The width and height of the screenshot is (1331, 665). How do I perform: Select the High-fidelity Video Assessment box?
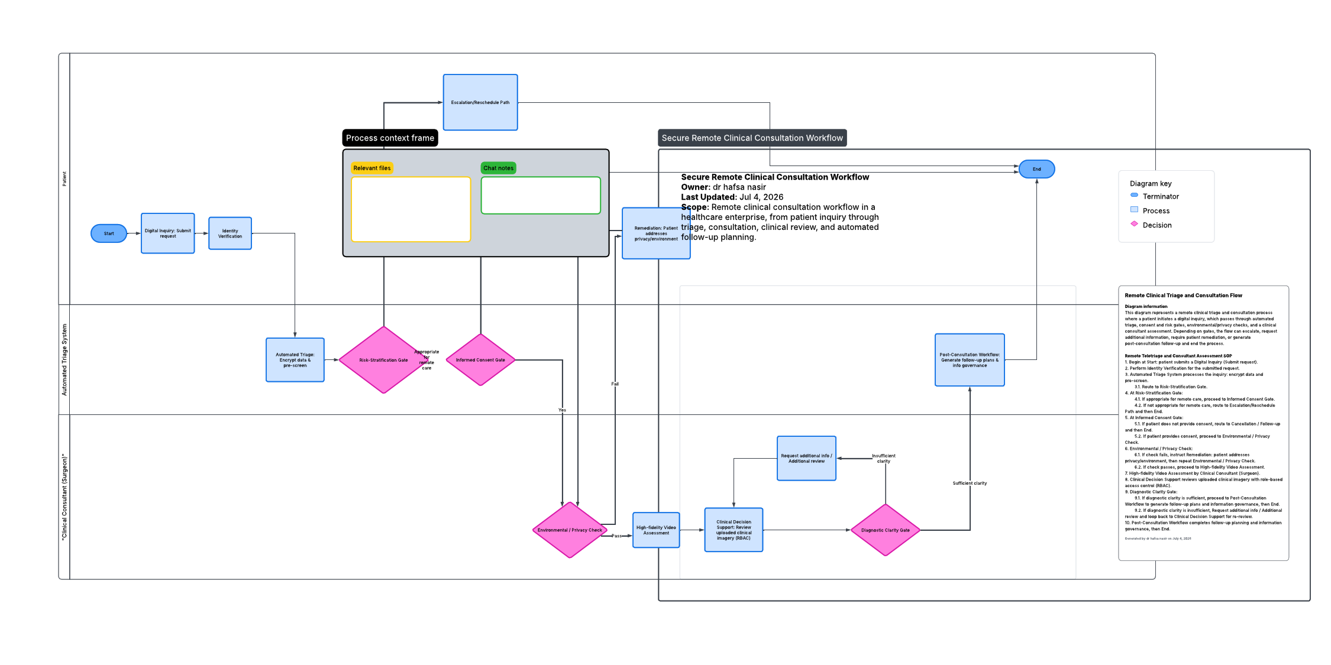click(x=656, y=530)
